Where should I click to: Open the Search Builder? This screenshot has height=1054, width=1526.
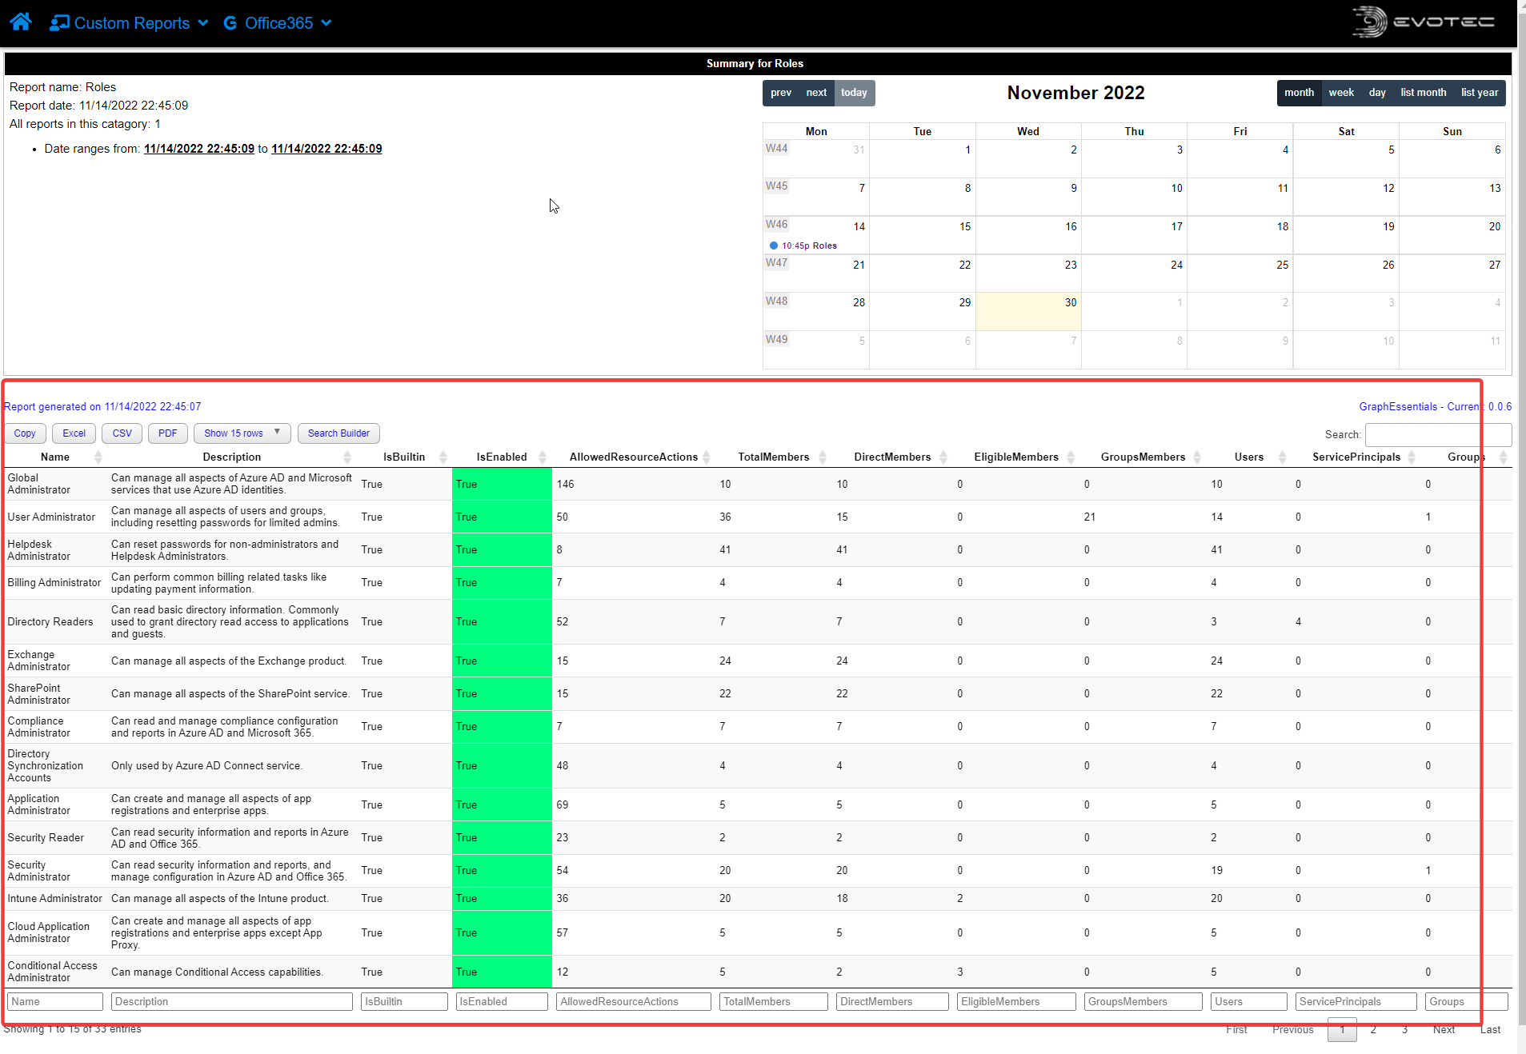[x=338, y=433]
